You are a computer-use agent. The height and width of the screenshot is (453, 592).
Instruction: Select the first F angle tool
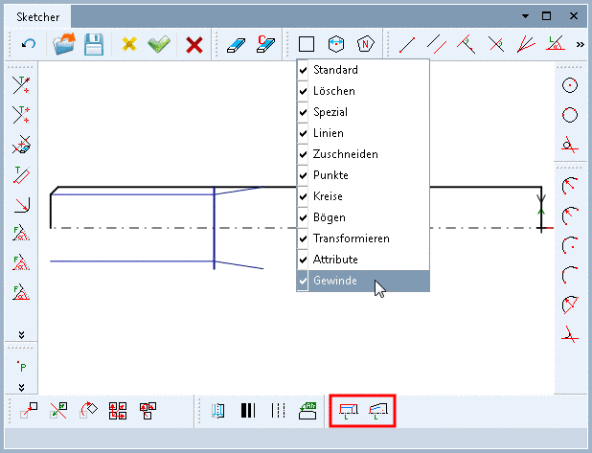[x=21, y=234]
